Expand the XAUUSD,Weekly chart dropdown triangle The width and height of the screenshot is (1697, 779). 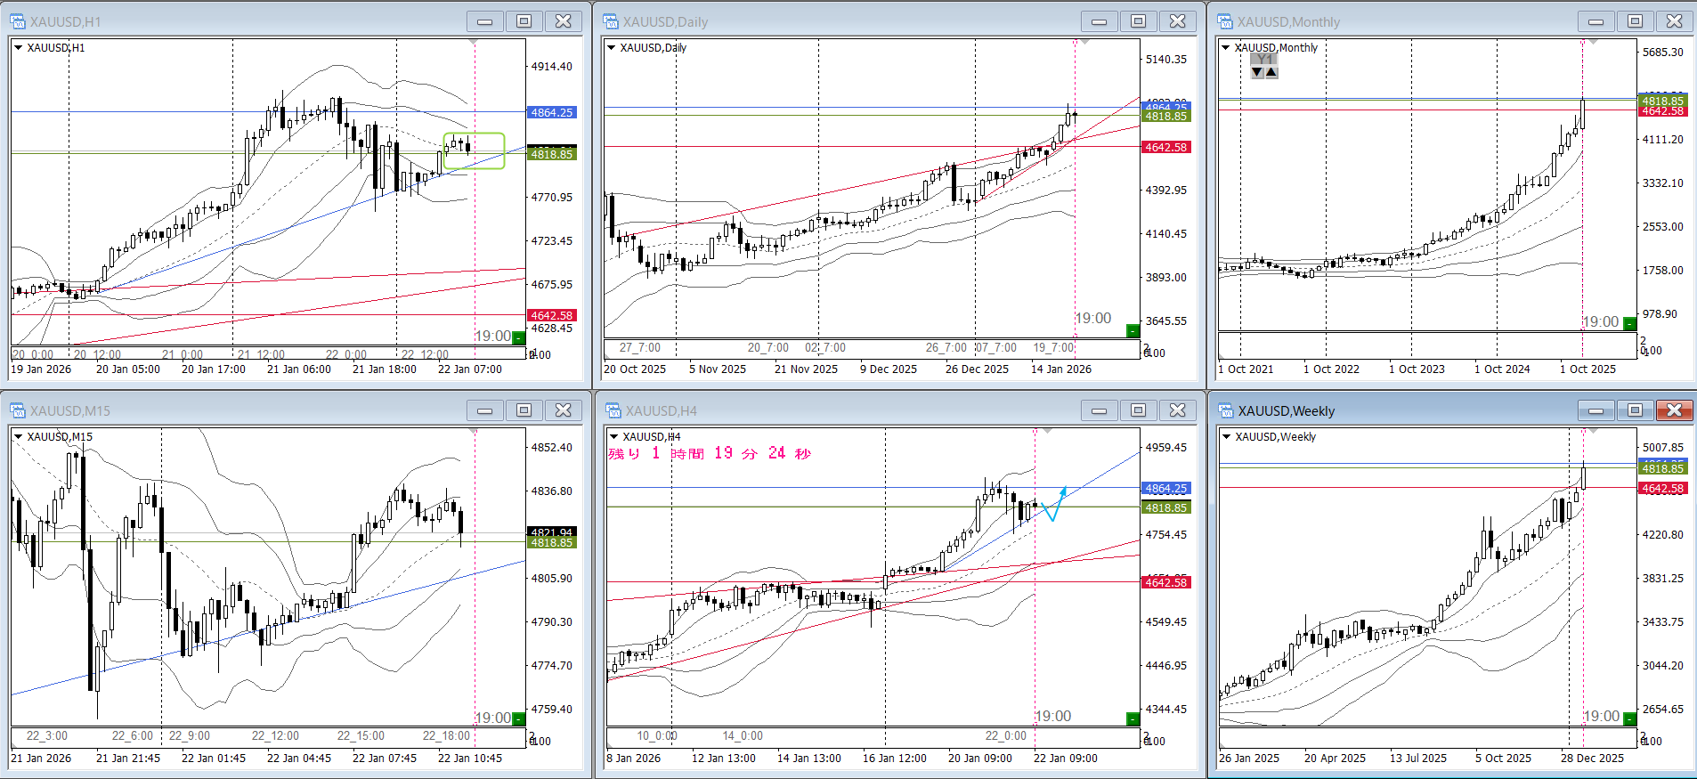point(1226,437)
